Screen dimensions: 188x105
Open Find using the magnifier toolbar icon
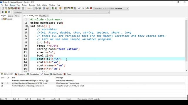click(x=36, y=8)
